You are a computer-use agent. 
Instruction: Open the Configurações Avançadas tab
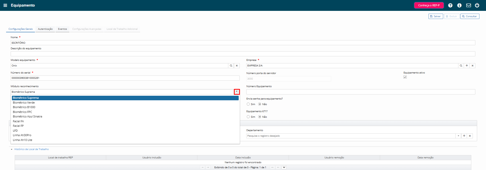(87, 29)
